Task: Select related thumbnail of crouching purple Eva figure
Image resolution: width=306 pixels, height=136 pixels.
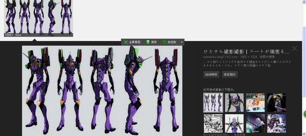Action: [234, 102]
